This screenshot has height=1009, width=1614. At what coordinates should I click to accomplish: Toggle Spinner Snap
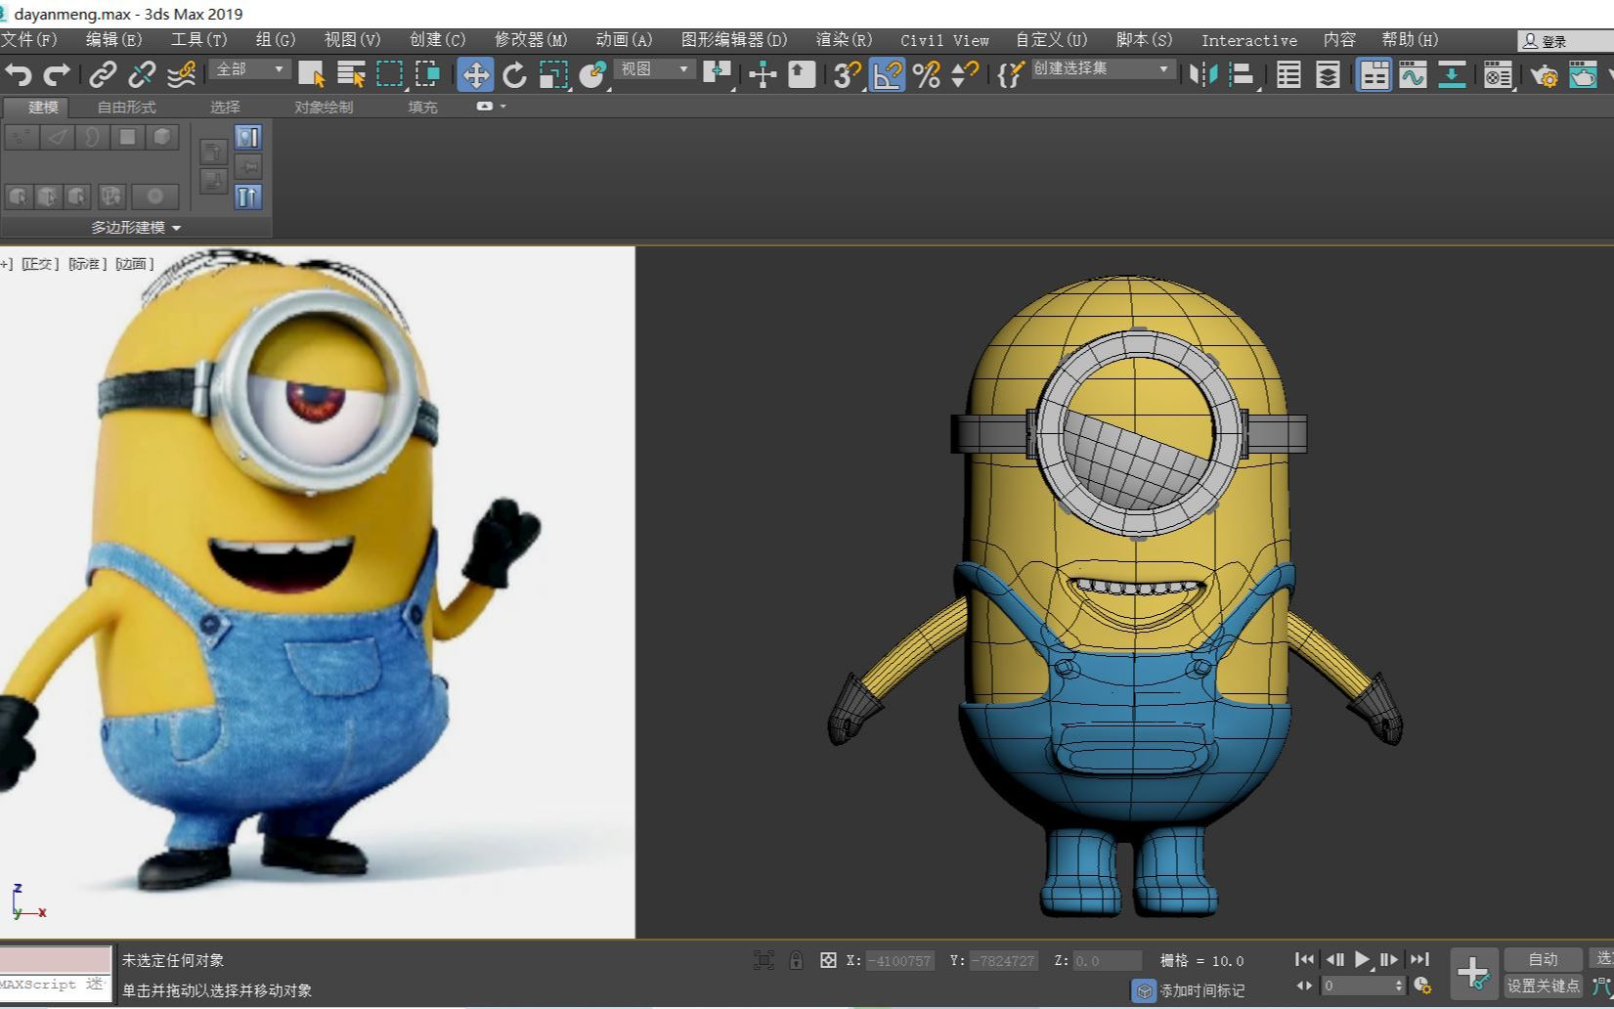965,74
